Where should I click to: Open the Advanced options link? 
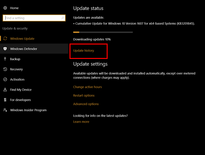pyautogui.click(x=86, y=104)
